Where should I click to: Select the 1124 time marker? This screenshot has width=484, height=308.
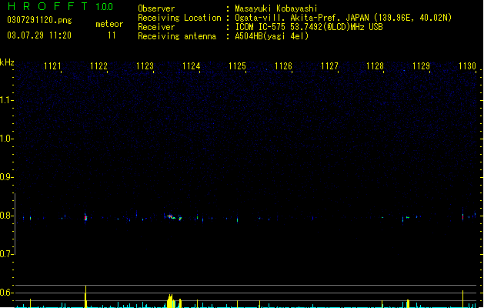[191, 66]
